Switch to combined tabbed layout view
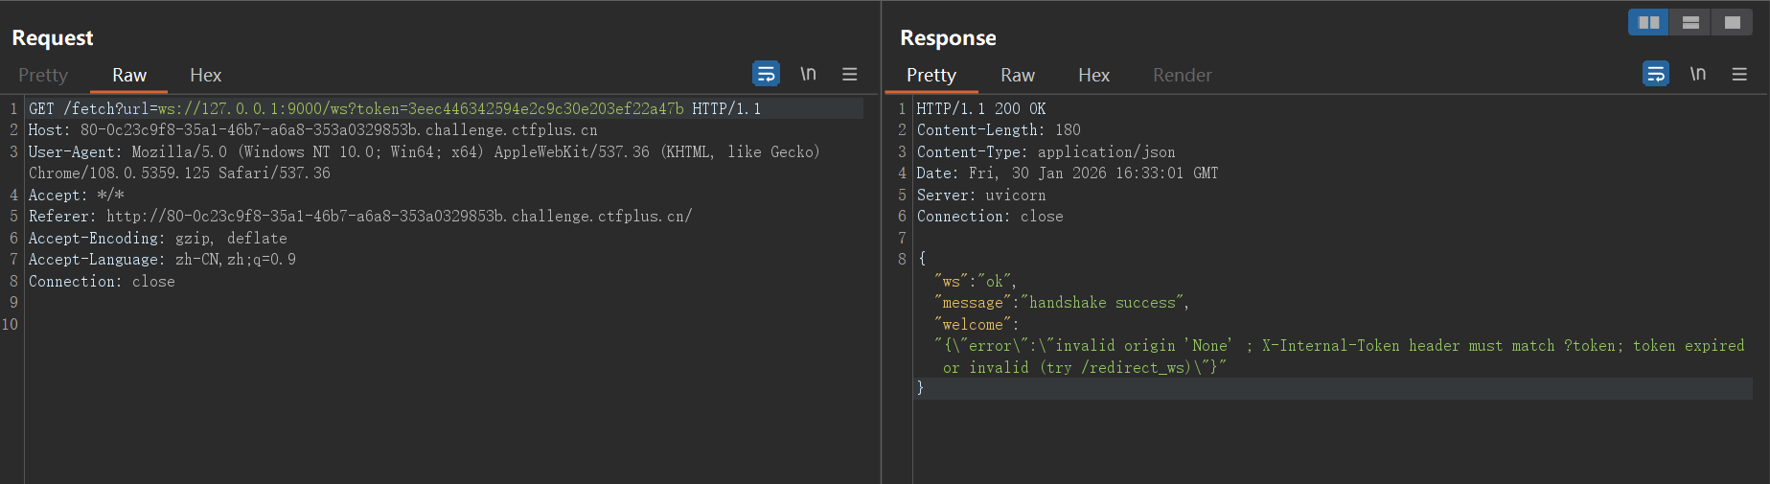The image size is (1770, 484). pyautogui.click(x=1732, y=22)
